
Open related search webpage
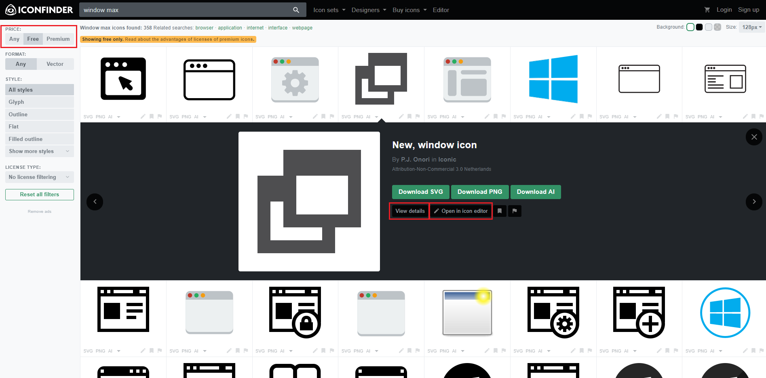[302, 28]
